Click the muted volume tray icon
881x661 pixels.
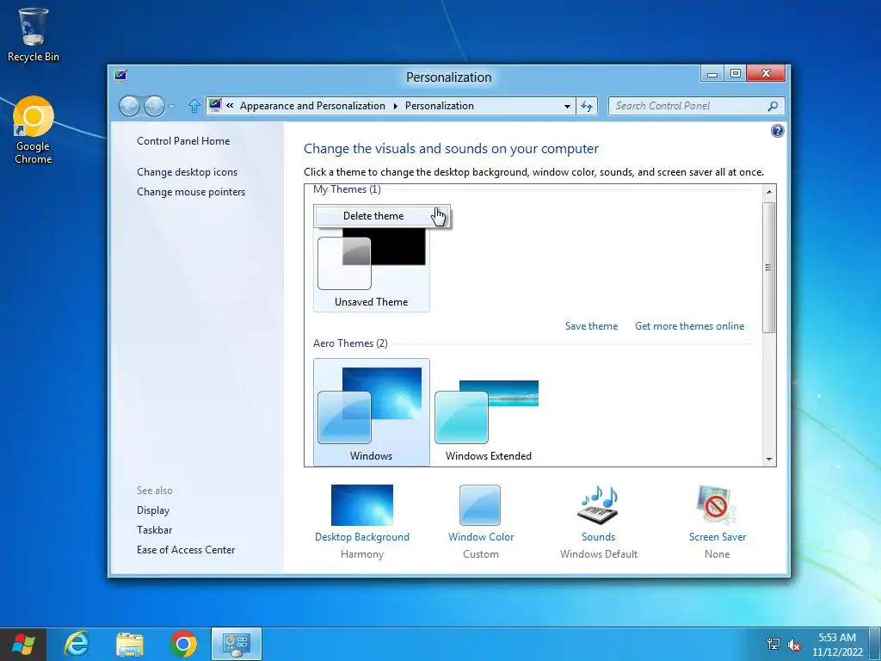click(x=794, y=645)
